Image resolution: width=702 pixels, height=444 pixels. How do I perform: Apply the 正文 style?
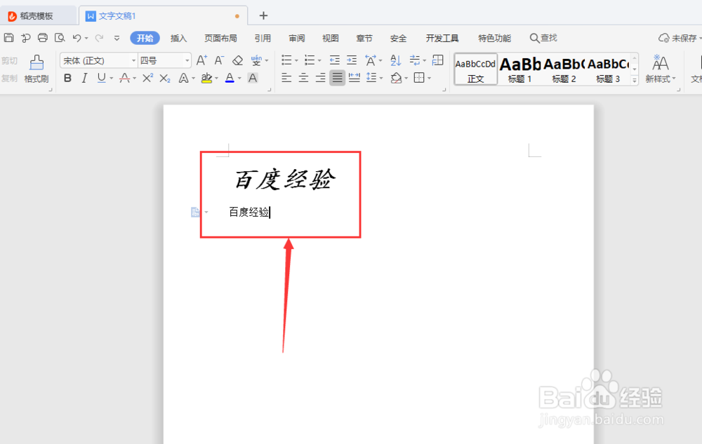(475, 69)
